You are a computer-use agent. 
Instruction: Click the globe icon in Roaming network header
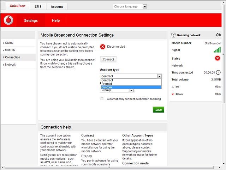point(218,35)
